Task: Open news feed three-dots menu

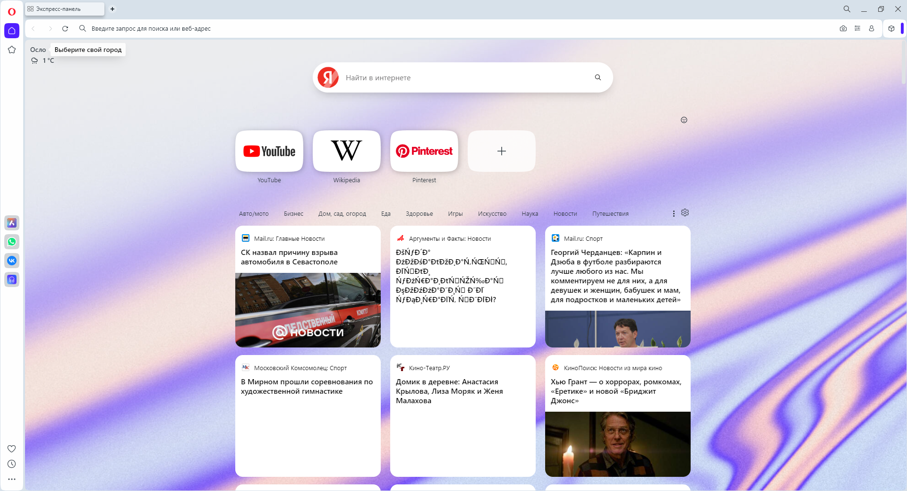Action: 674,214
